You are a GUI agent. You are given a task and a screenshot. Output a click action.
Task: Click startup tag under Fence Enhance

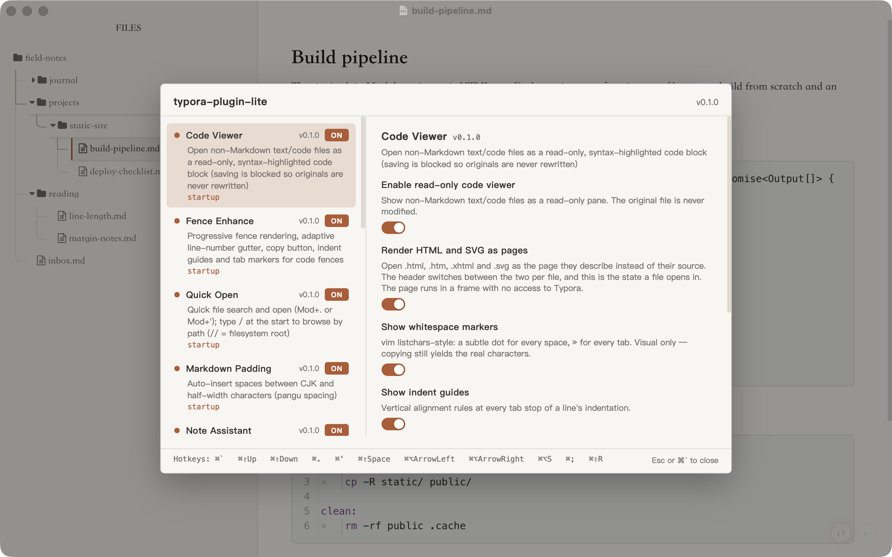[203, 271]
